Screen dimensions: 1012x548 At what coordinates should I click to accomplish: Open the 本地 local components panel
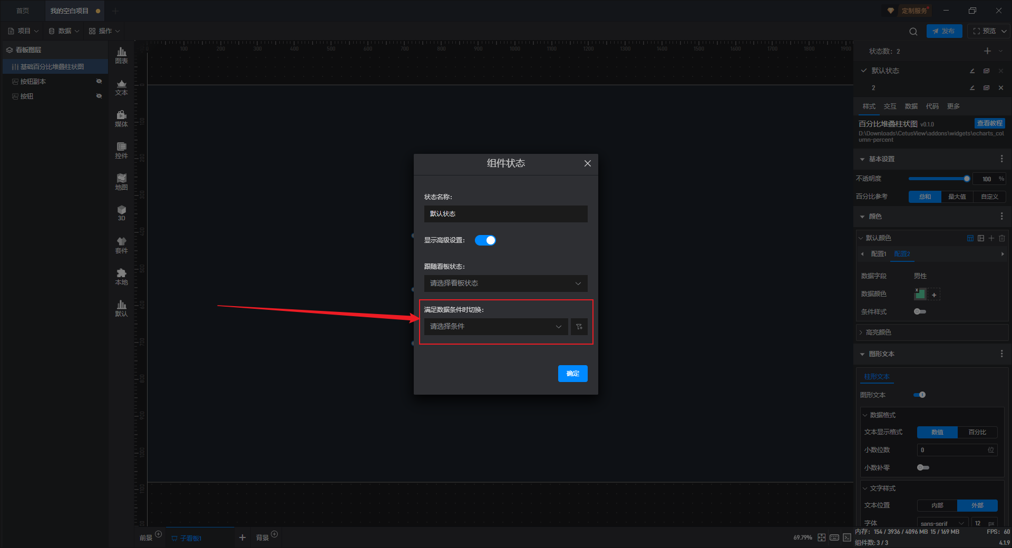click(x=121, y=277)
